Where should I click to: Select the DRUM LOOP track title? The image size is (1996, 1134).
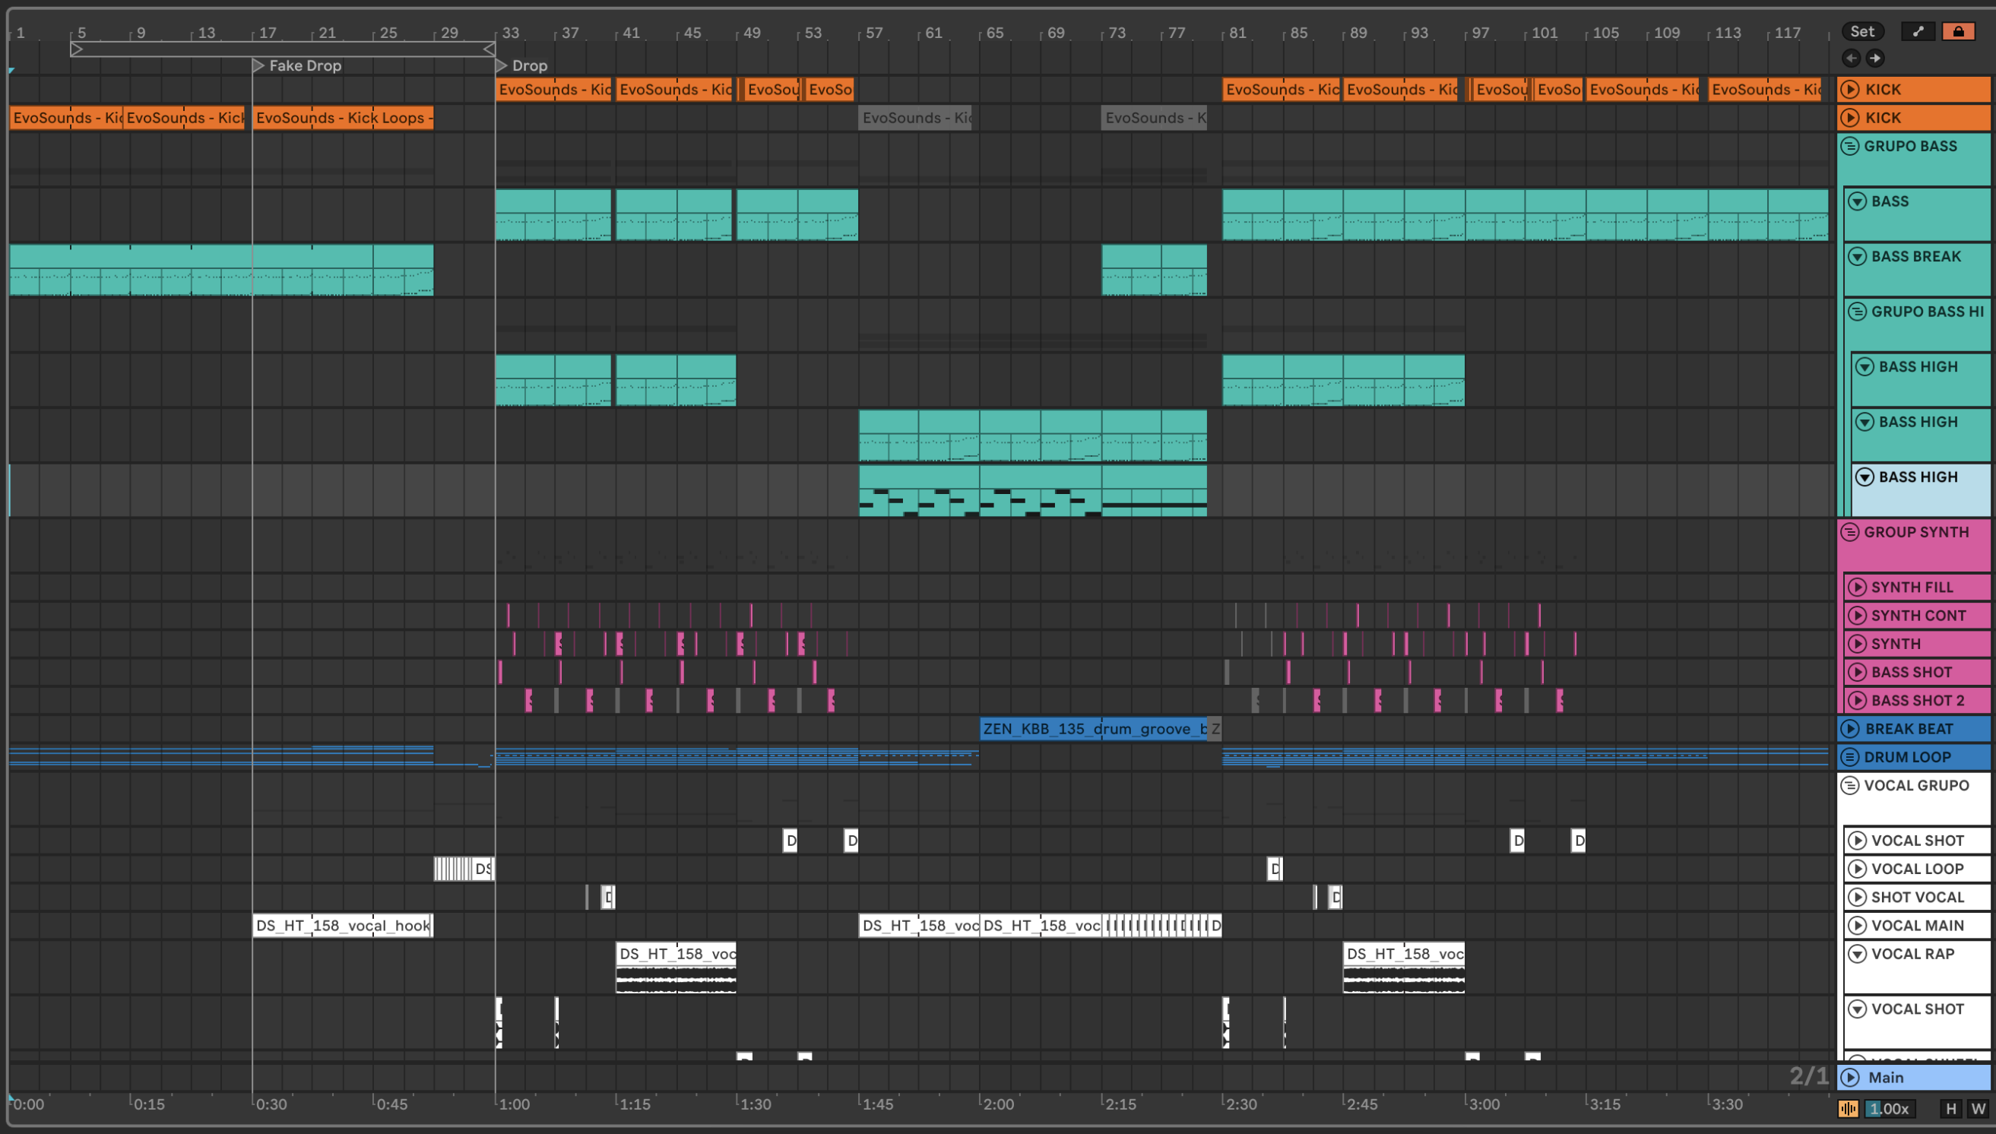pyautogui.click(x=1907, y=757)
